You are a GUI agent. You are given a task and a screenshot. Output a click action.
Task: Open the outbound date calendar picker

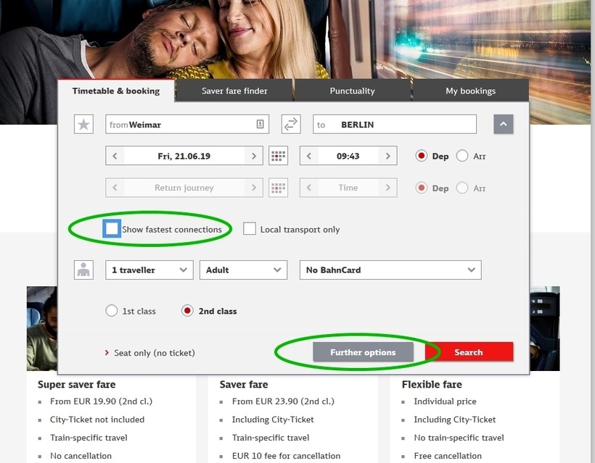[x=278, y=156]
